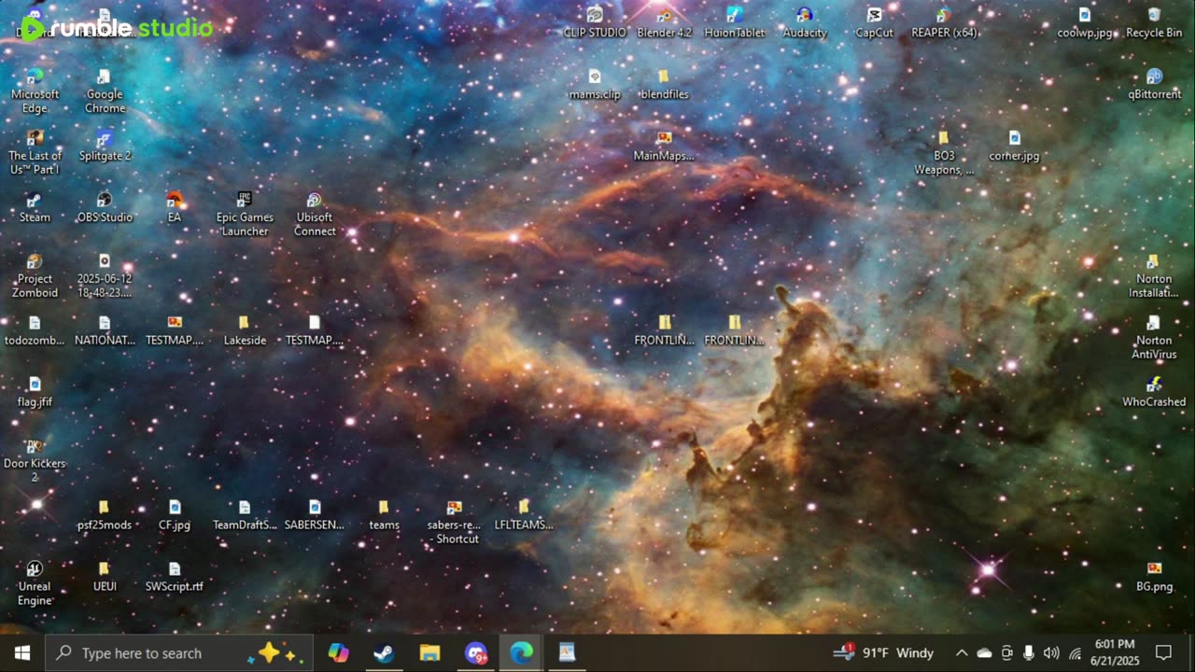Select the Recycle Bin icon
The width and height of the screenshot is (1195, 672).
pyautogui.click(x=1154, y=22)
